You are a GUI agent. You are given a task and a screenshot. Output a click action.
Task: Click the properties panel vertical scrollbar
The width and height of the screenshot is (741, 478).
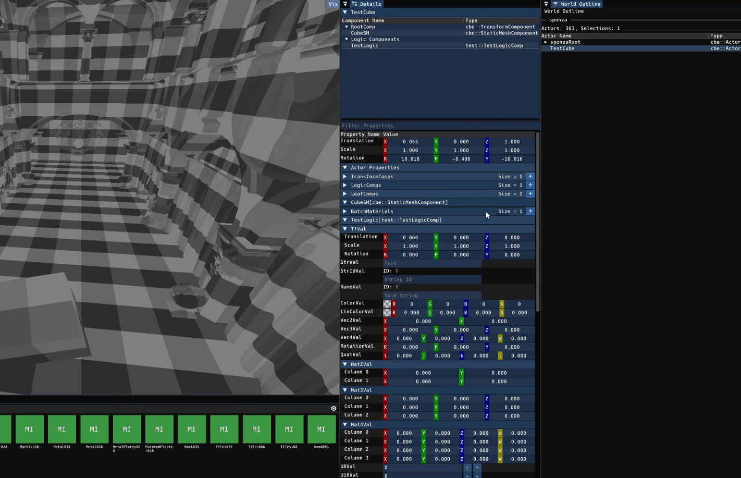[537, 222]
